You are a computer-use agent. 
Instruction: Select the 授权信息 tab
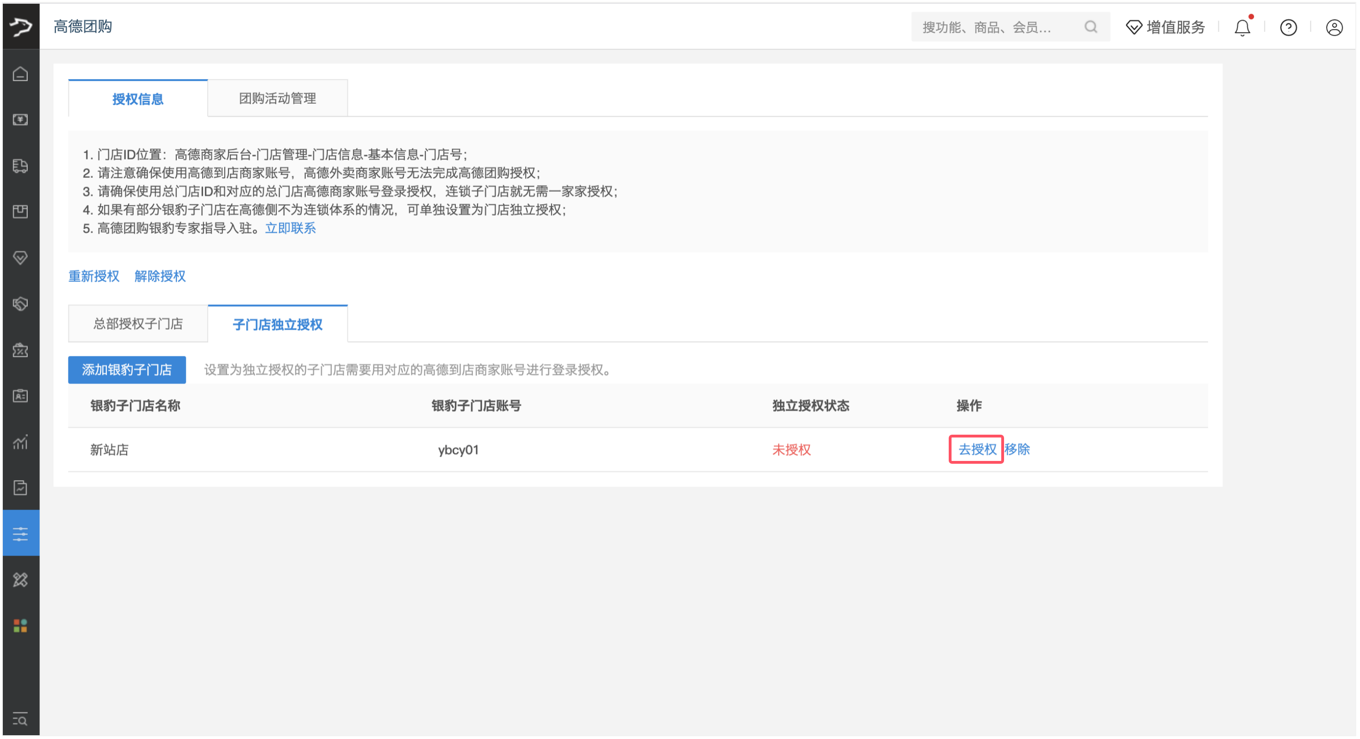pos(138,99)
